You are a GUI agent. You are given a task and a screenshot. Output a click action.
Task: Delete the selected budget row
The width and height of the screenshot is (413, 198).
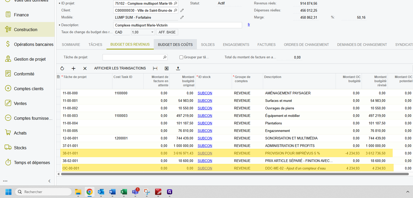pyautogui.click(x=85, y=68)
